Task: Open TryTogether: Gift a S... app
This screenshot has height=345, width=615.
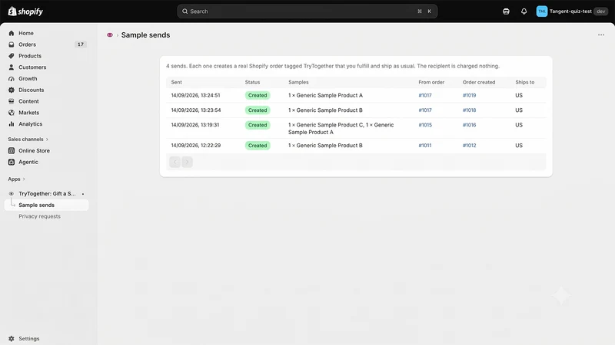Action: (x=46, y=194)
